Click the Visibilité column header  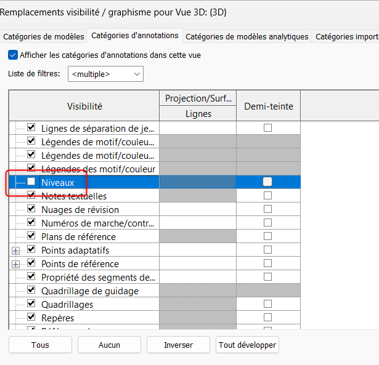pos(84,106)
